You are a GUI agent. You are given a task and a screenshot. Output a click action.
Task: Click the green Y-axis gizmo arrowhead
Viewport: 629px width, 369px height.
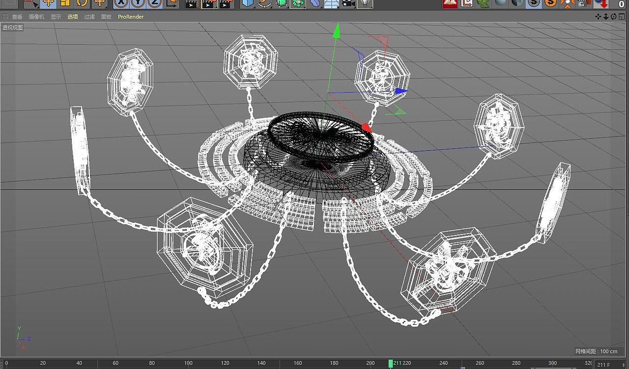337,31
